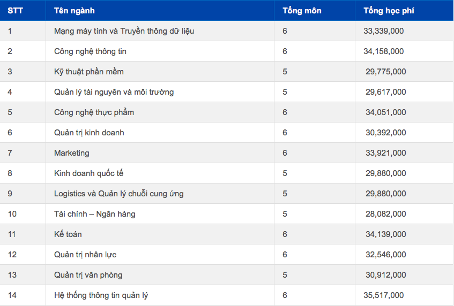Click the Kế toán major name
This screenshot has width=454, height=306.
point(68,234)
